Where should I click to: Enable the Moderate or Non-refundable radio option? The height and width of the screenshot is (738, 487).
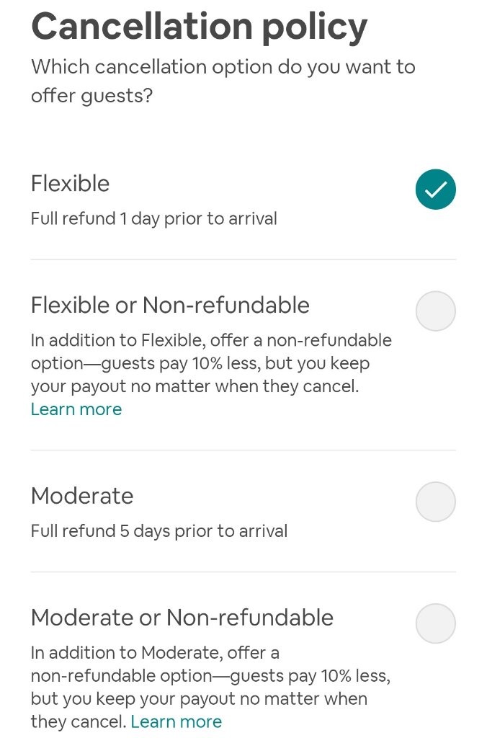[435, 623]
